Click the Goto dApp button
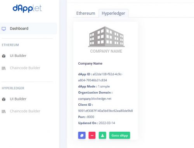 click(x=120, y=135)
